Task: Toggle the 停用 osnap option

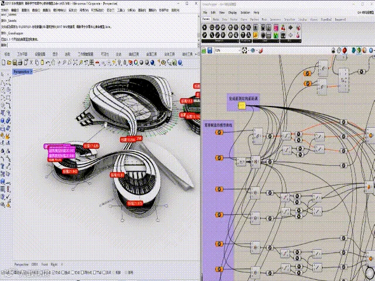Action: tap(129, 272)
